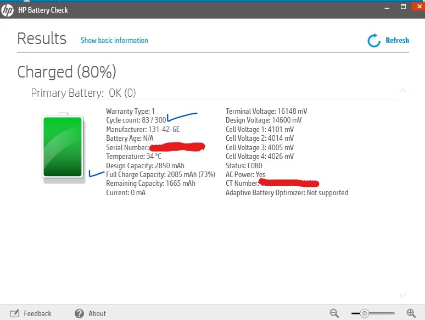Image resolution: width=425 pixels, height=320 pixels.
Task: Click the HP Battery Check window title
Action: tap(43, 10)
